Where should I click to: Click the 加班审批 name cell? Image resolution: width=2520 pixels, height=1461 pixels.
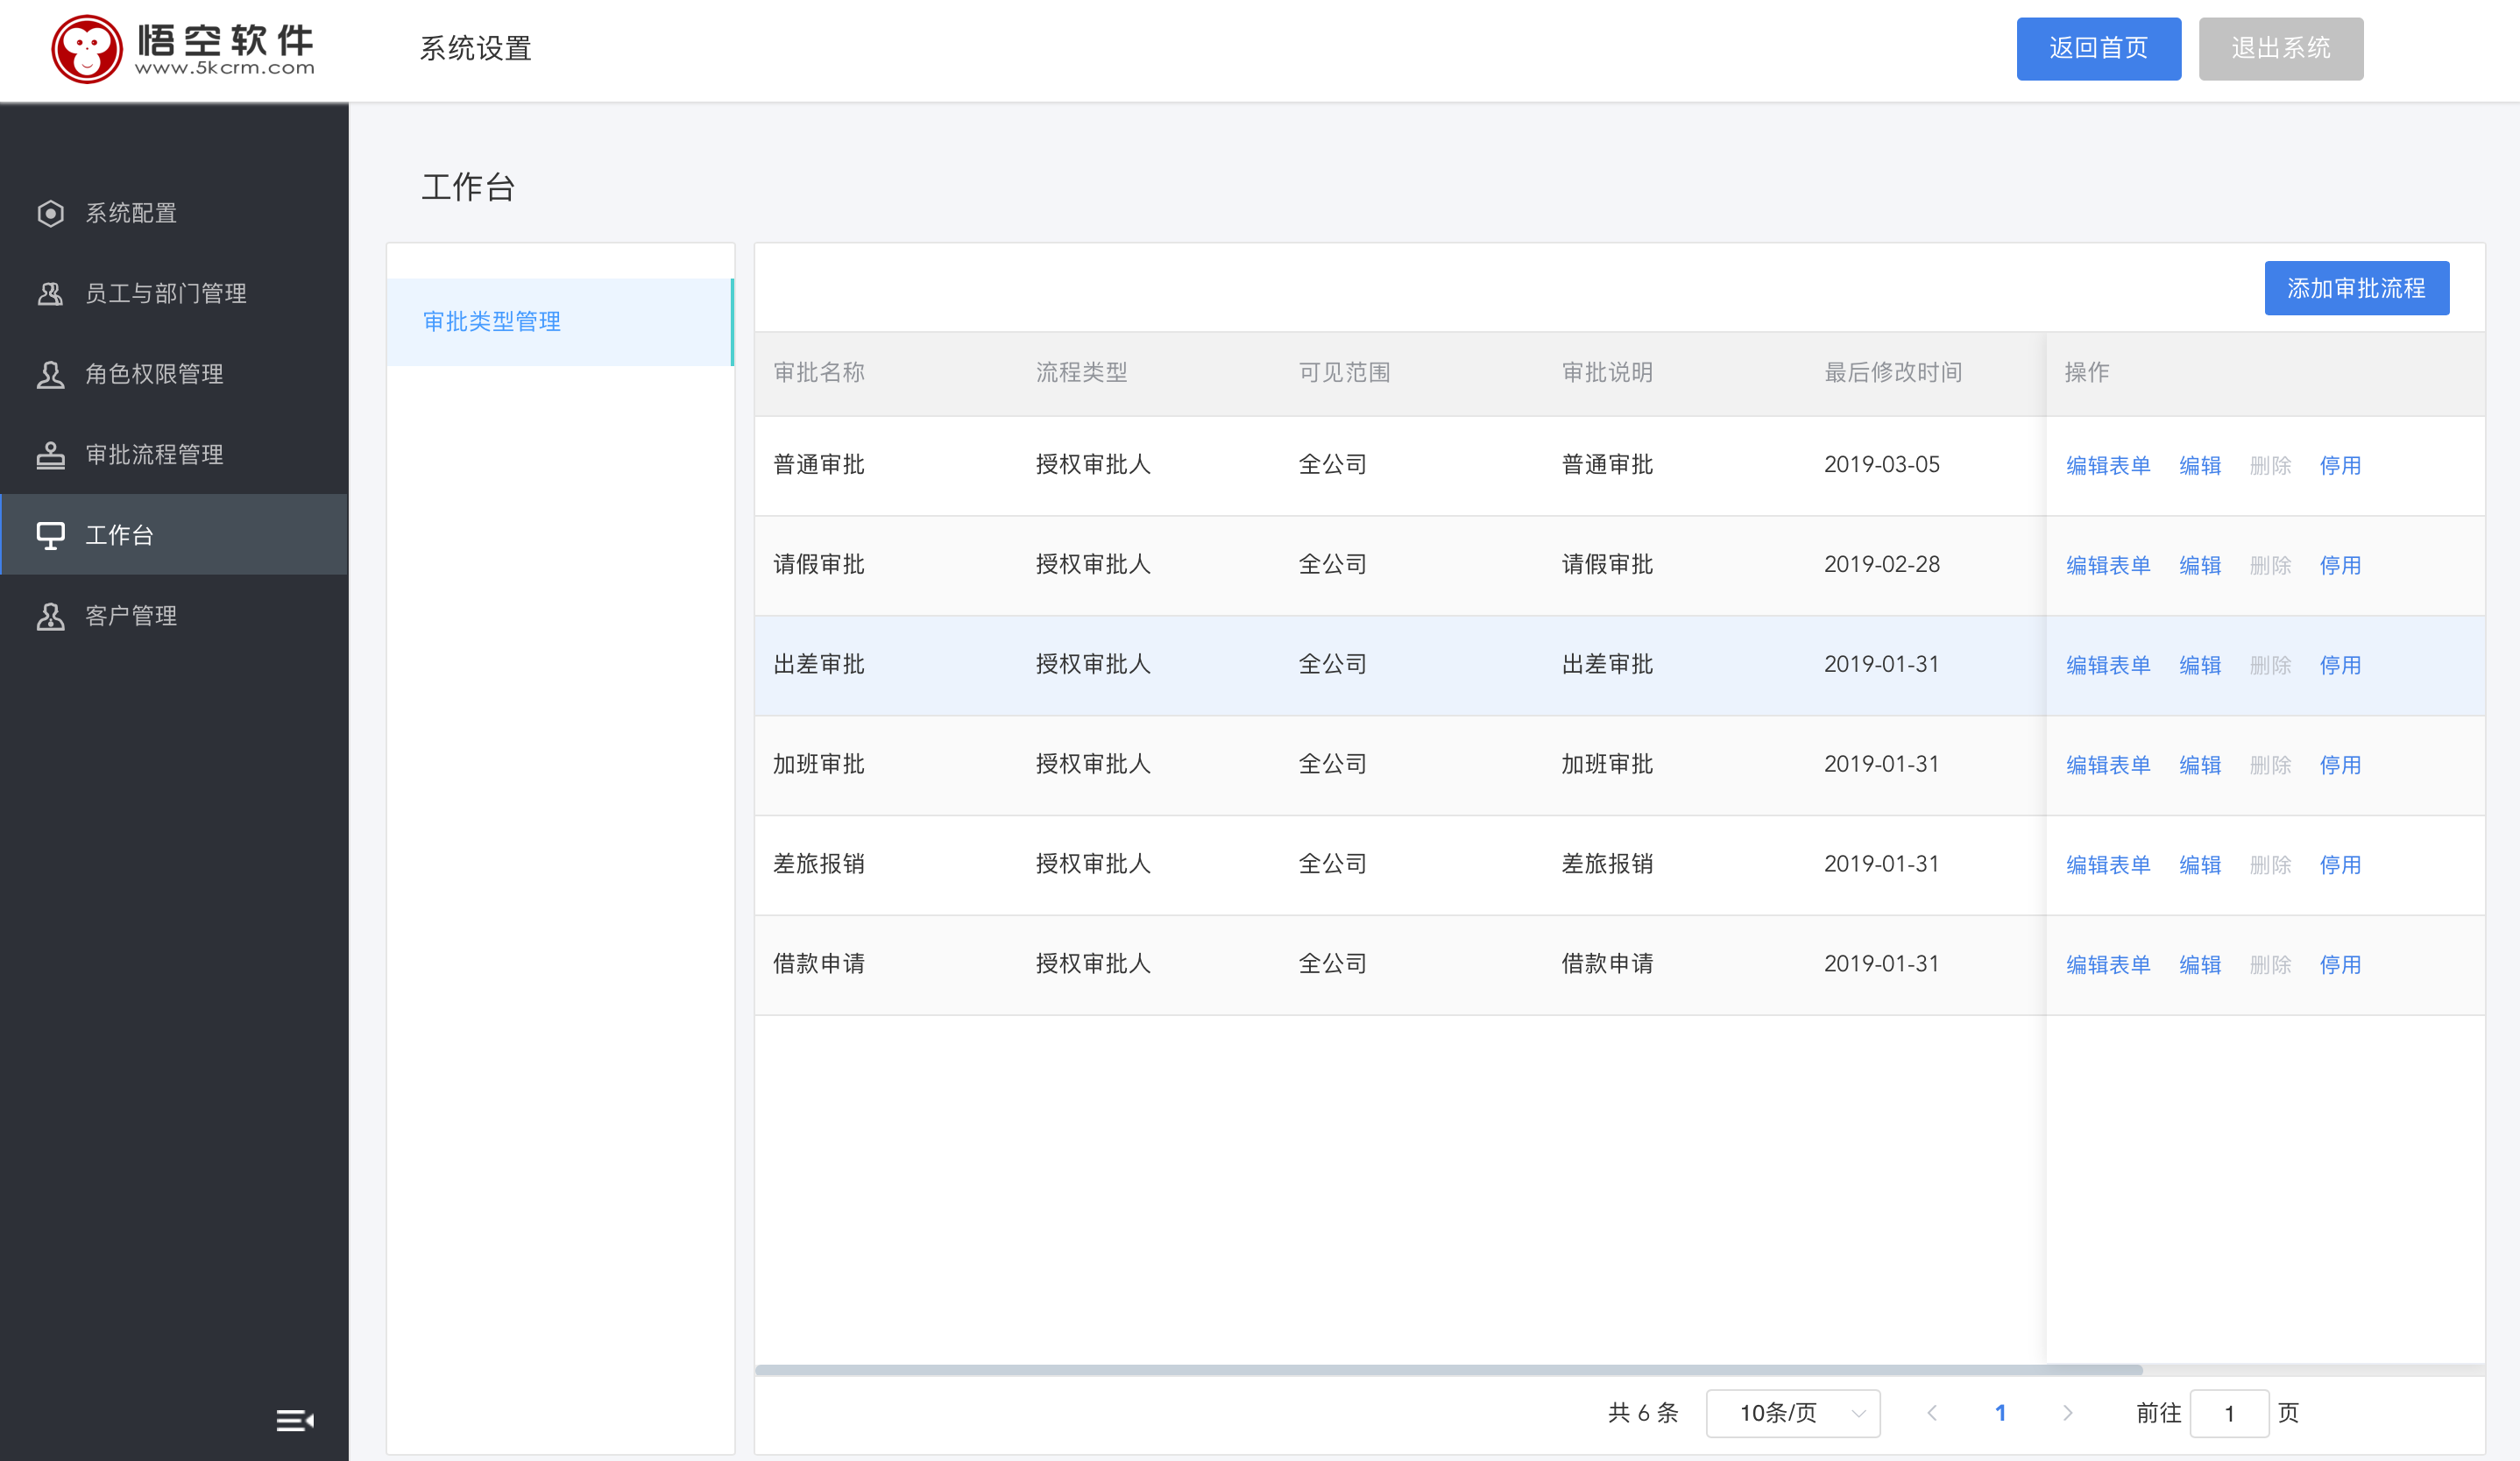point(819,765)
